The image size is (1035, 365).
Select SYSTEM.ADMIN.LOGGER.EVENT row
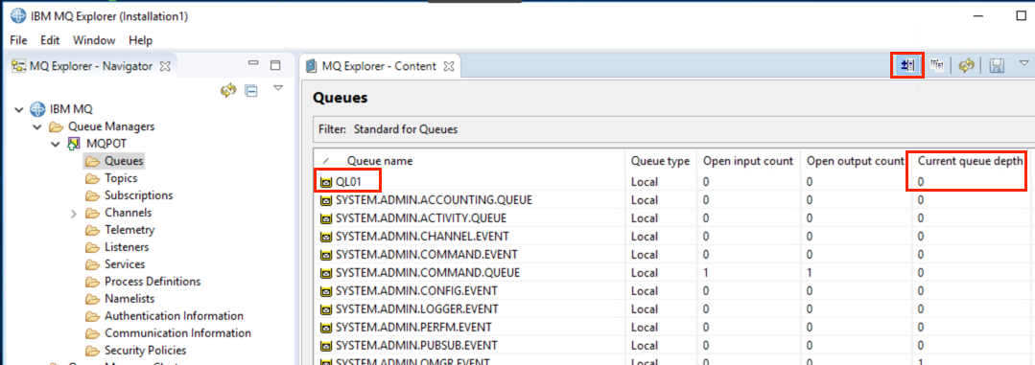[674, 308]
